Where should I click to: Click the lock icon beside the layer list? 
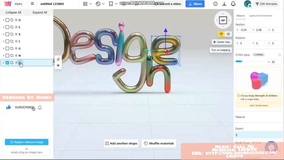click(58, 59)
